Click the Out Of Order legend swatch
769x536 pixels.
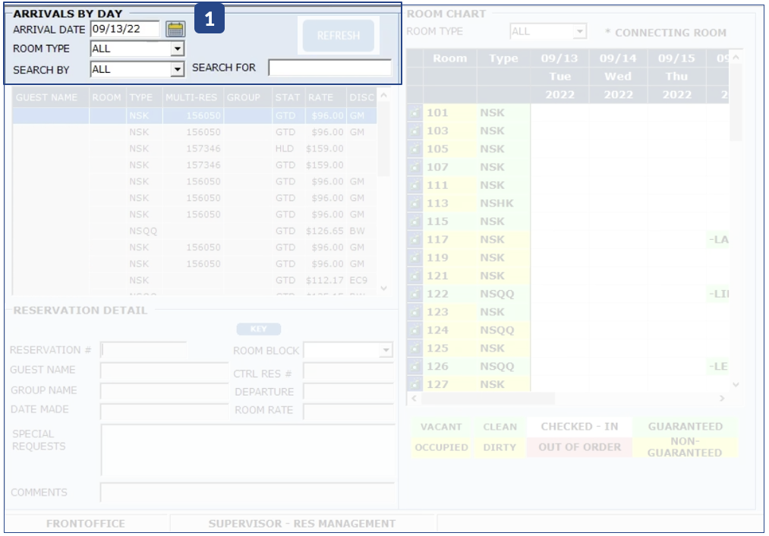(579, 447)
